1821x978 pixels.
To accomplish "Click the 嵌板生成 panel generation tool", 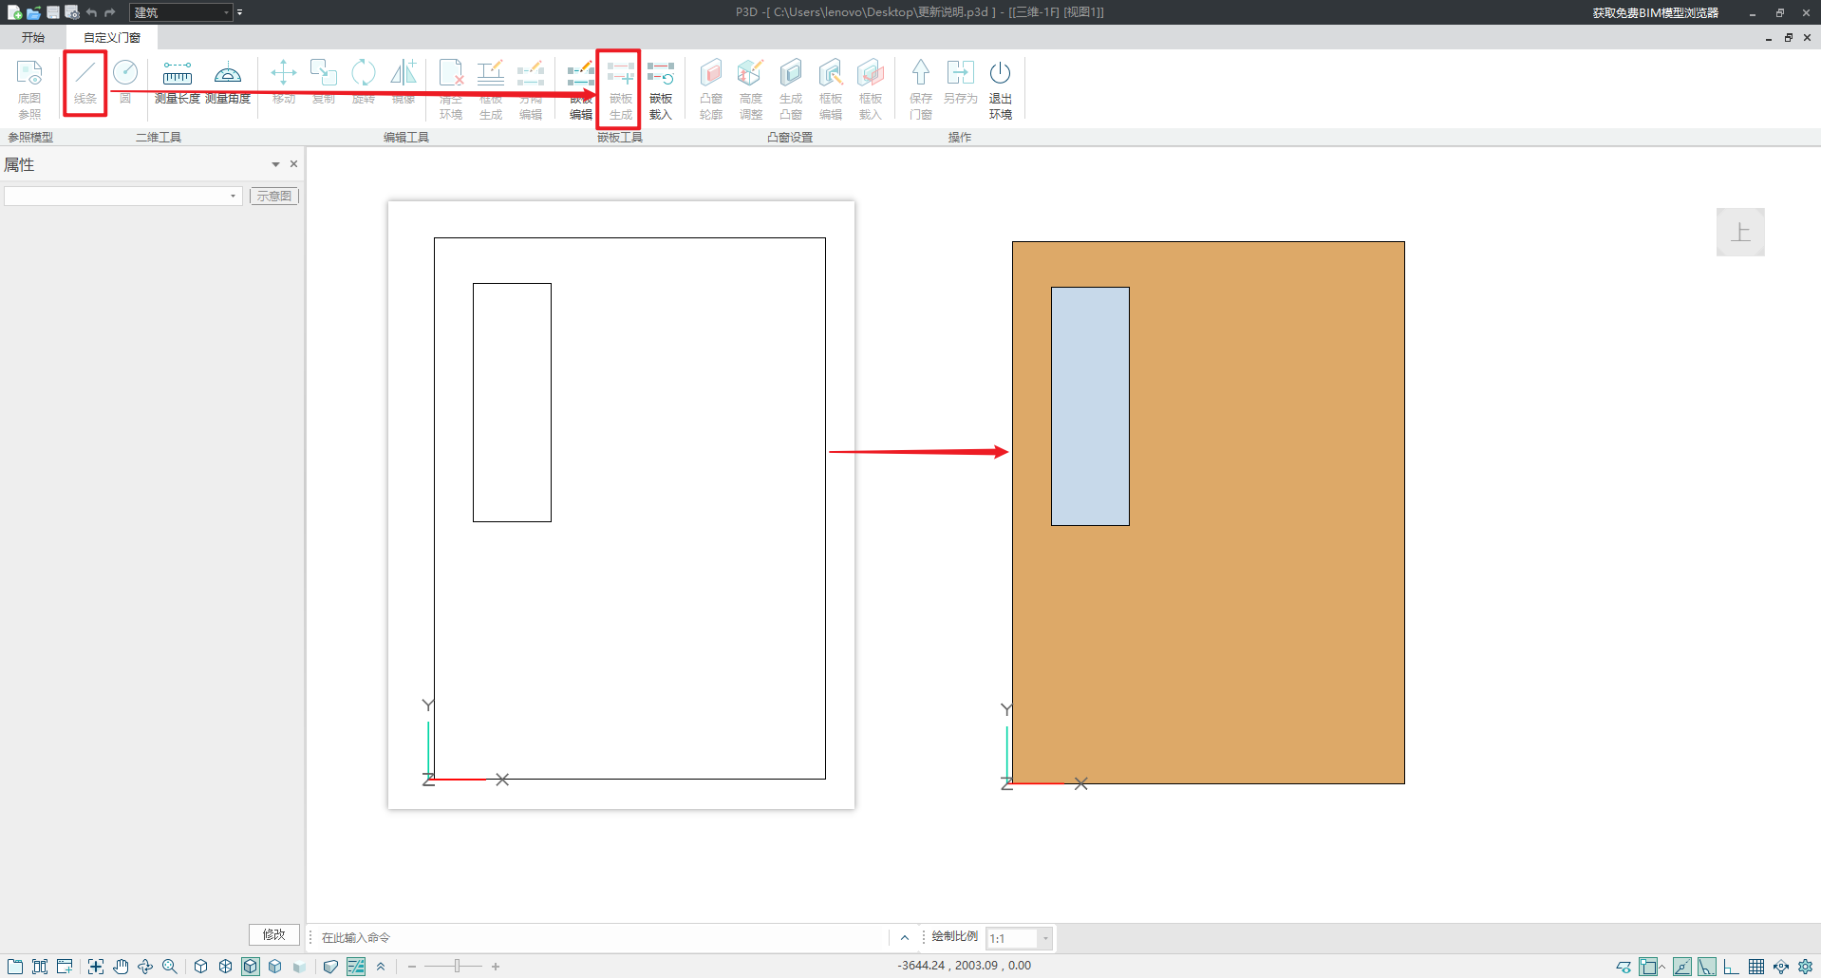I will (x=620, y=87).
